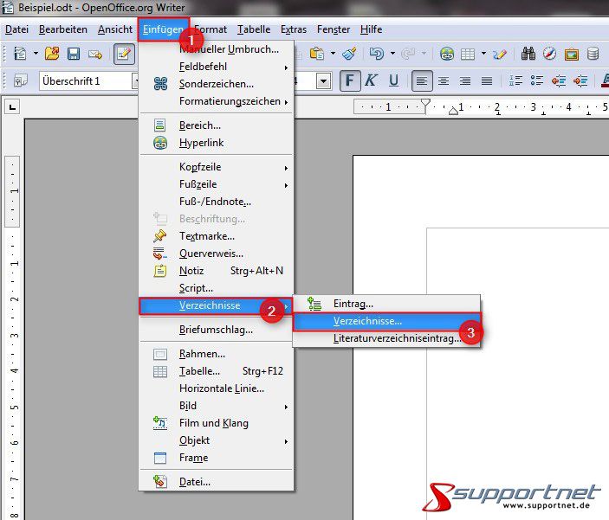Open Styles and Formatting icon left of Überschrift 1
Screen dimensions: 609x520
click(21, 80)
